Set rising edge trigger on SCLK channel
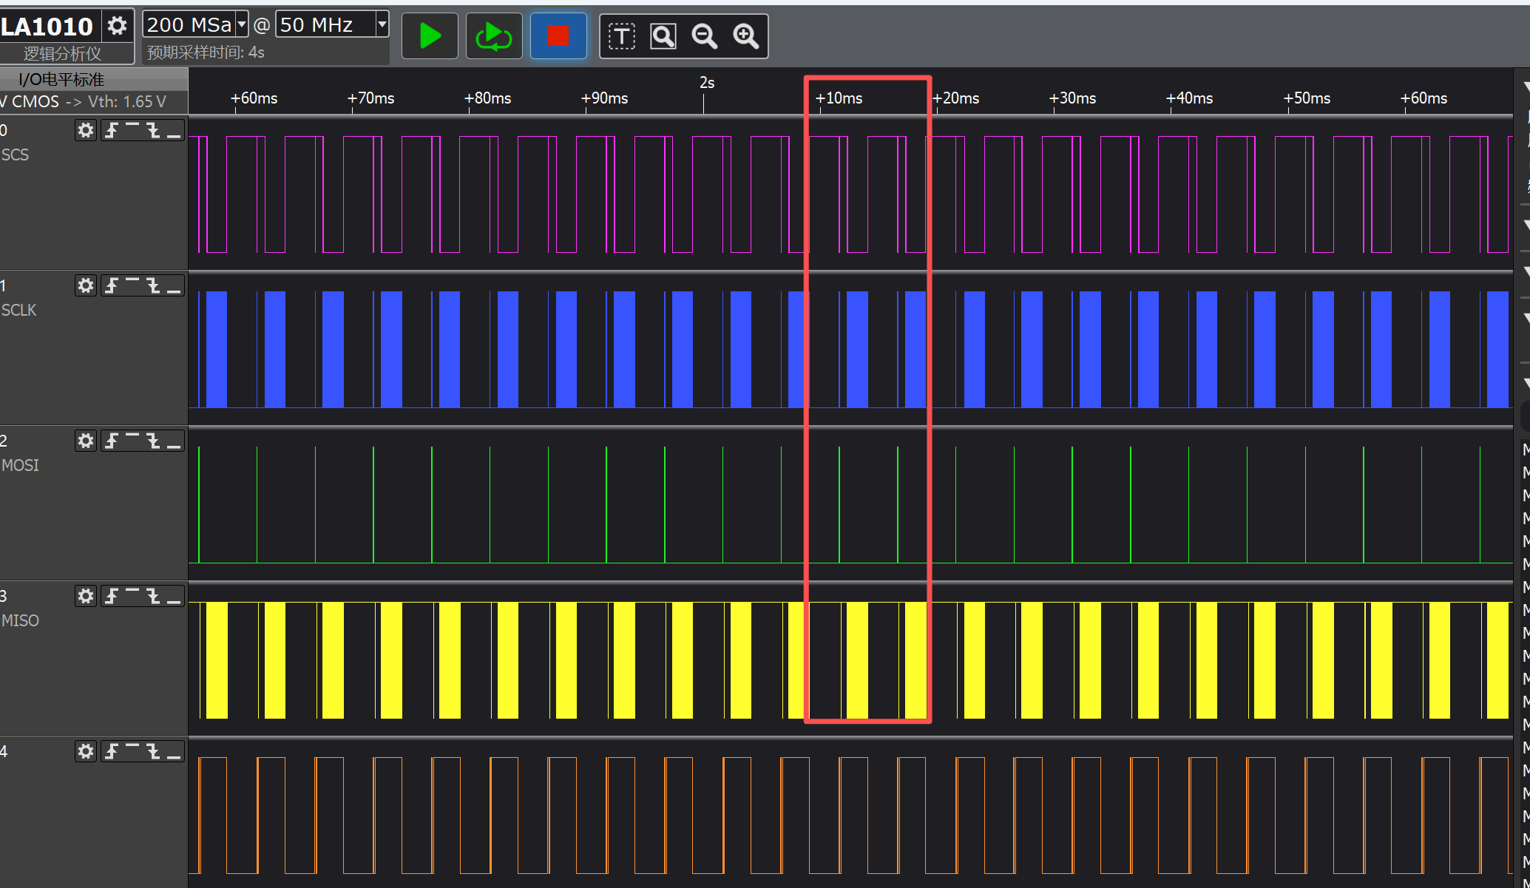 pyautogui.click(x=111, y=286)
